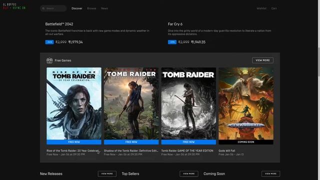Open 'Shadow of the Tomb Raider: Definitive Edit...' title
Image resolution: width=320 pixels, height=180 pixels.
[x=131, y=150]
